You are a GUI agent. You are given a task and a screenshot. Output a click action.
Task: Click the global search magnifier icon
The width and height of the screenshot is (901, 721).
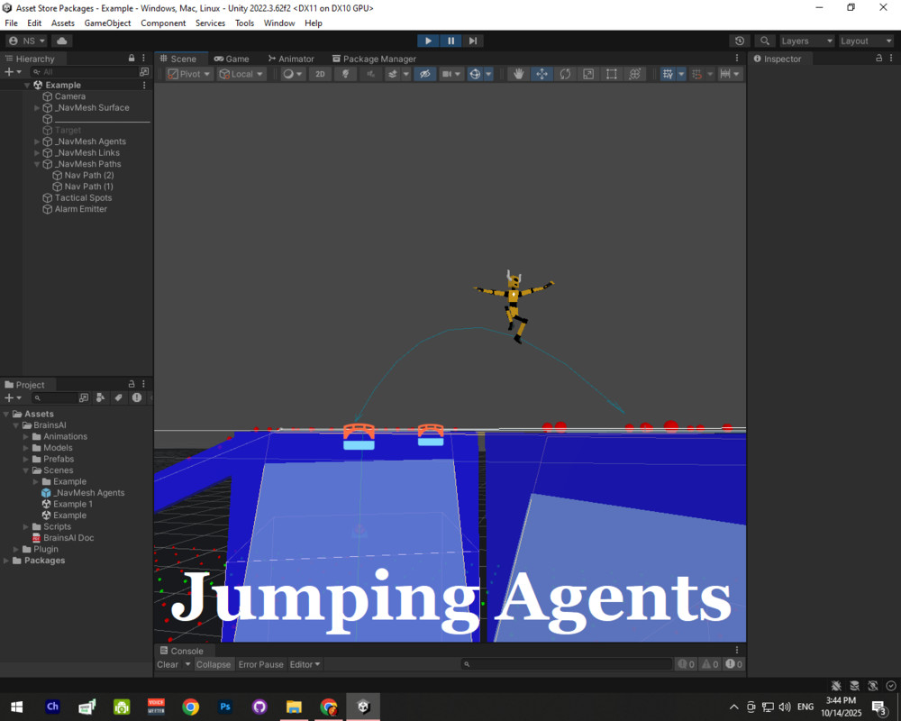click(764, 41)
